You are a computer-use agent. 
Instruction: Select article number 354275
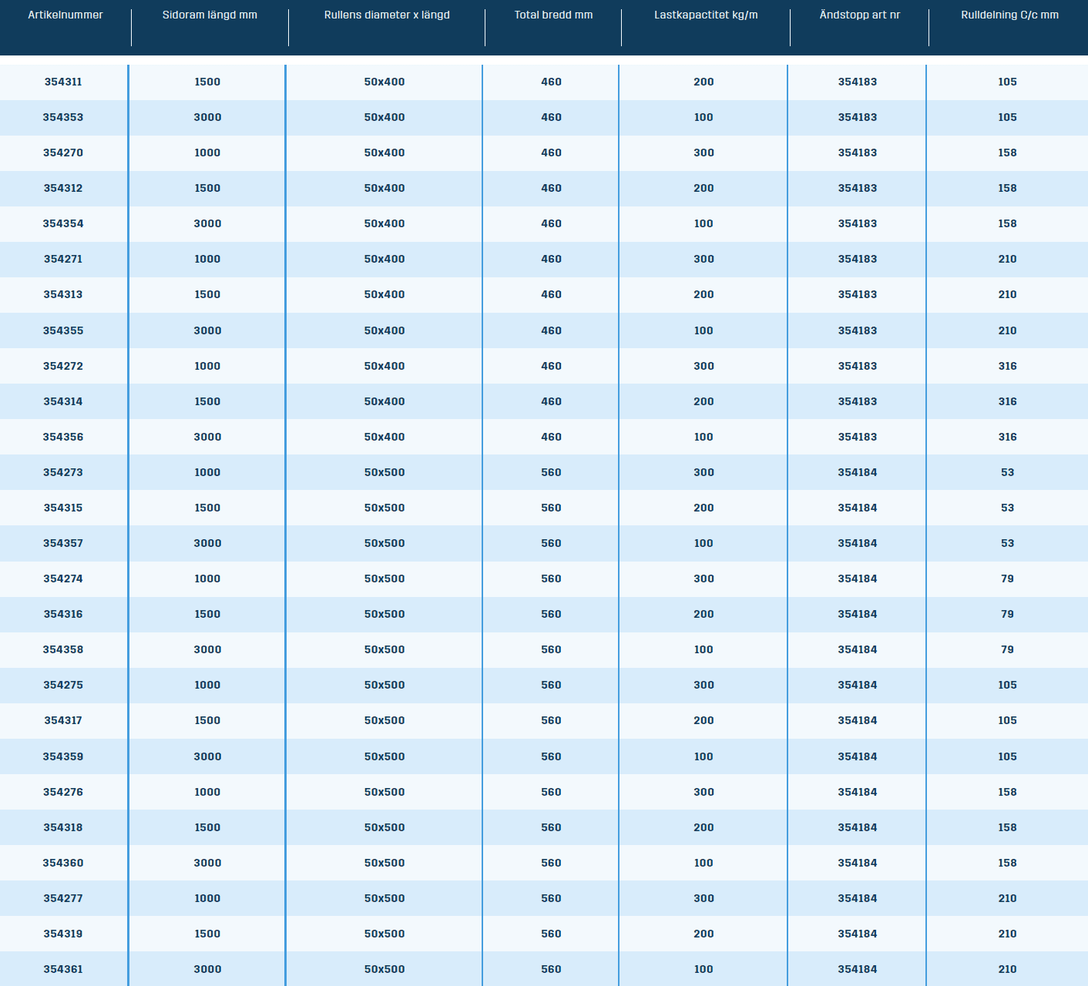click(x=63, y=685)
